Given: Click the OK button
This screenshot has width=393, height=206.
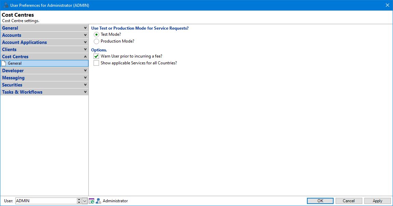Looking at the screenshot, I should coord(320,201).
